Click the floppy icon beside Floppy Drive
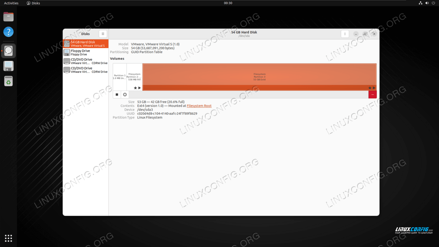 pyautogui.click(x=67, y=52)
